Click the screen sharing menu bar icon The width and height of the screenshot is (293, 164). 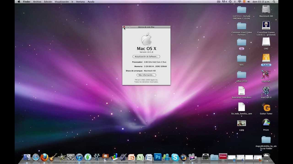pos(218,2)
